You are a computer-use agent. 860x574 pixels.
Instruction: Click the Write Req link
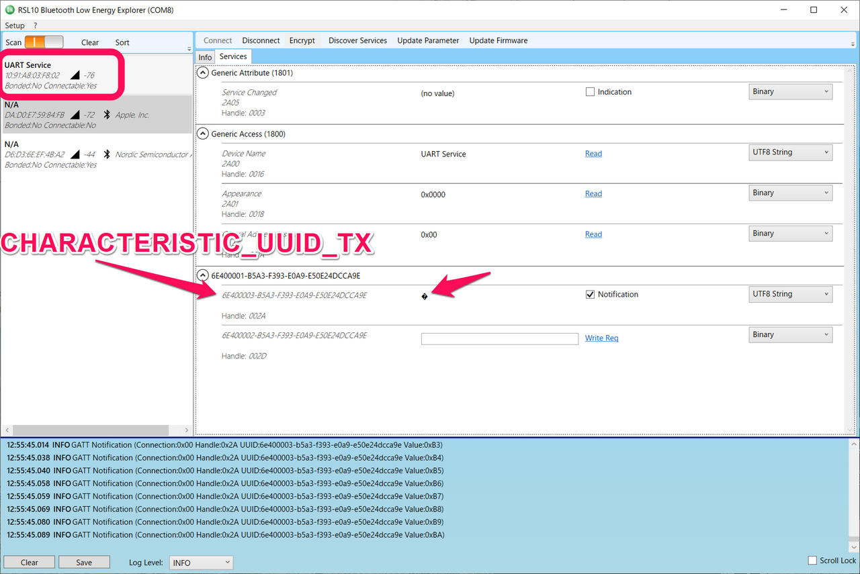601,338
